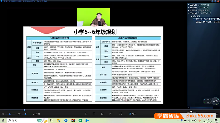
Task: Click the player logo in title bar
Action: (x=2, y=1)
